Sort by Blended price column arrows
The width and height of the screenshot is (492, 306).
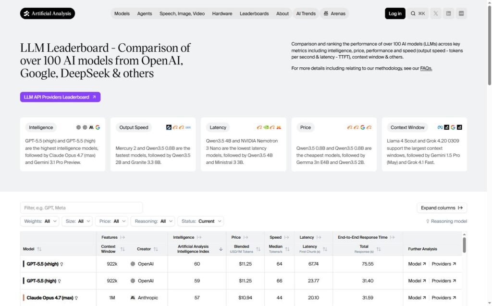tap(258, 249)
